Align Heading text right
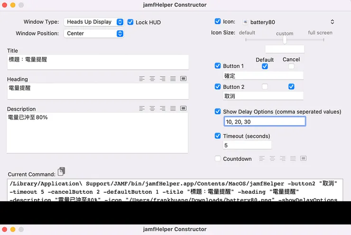This screenshot has width=351, height=235. point(163,79)
